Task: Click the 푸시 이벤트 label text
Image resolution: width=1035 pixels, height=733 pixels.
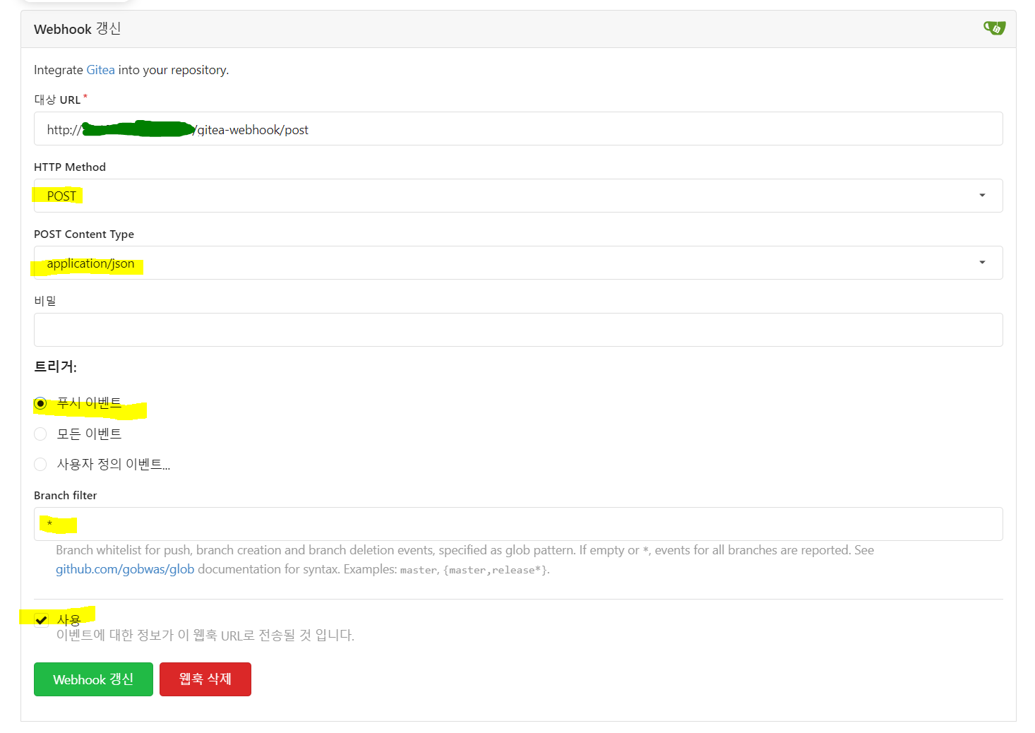Action: click(89, 403)
